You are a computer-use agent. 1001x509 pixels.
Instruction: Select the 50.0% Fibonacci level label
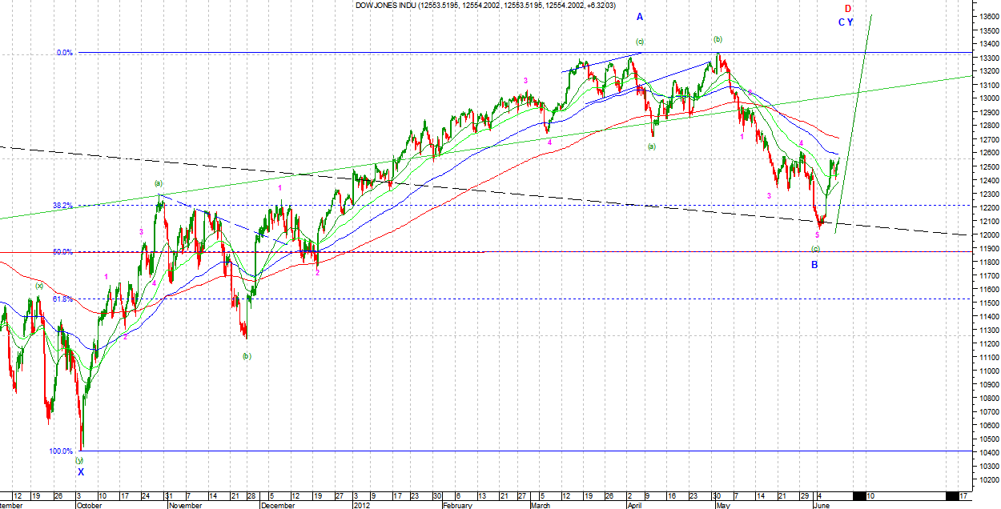click(64, 252)
